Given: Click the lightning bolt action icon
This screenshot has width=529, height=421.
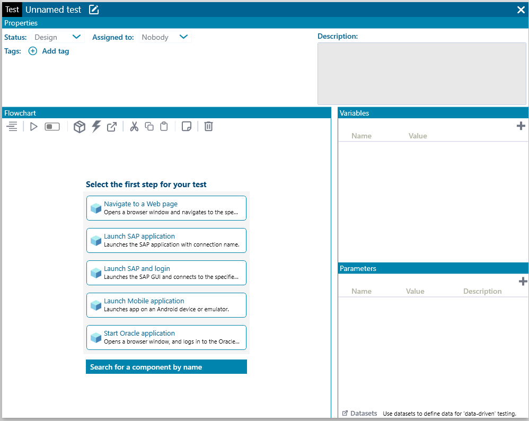Looking at the screenshot, I should 96,126.
